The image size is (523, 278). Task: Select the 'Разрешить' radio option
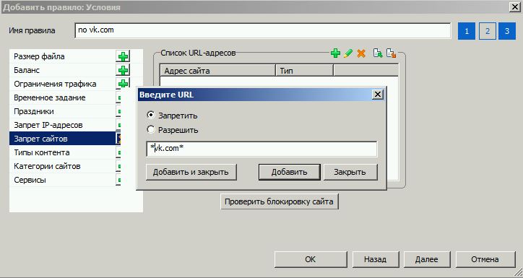[151, 129]
